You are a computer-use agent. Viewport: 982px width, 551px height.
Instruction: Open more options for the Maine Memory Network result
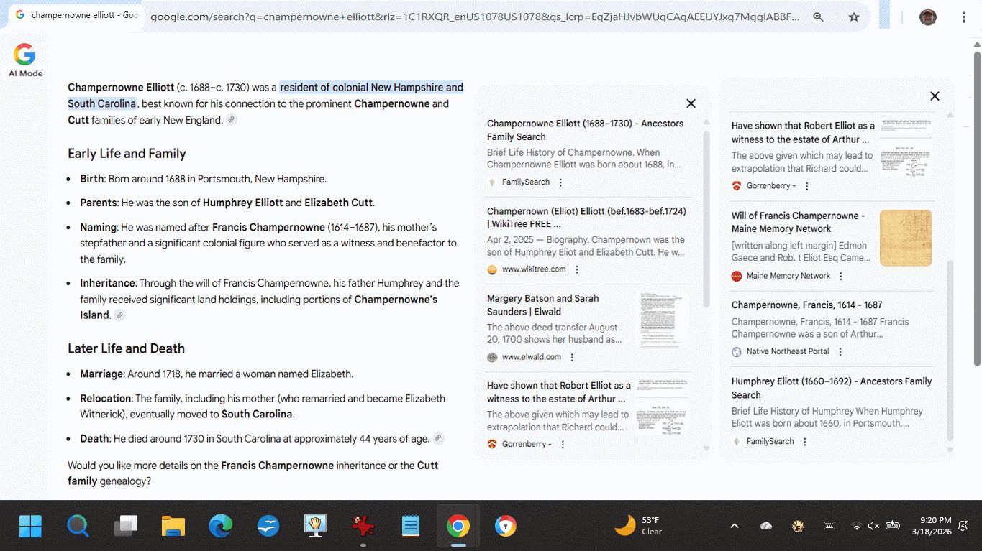click(x=841, y=277)
